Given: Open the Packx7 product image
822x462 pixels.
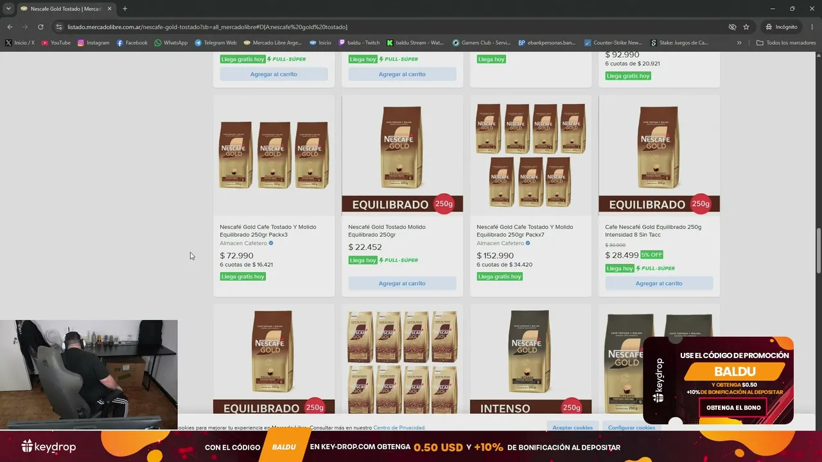Looking at the screenshot, I should tap(530, 155).
